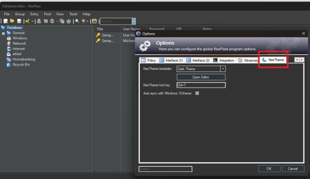Image resolution: width=310 pixels, height=179 pixels.
Task: Click the User Name column header
Action: 131,29
